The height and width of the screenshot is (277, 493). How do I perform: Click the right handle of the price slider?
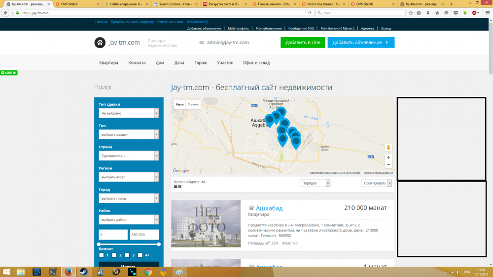pyautogui.click(x=159, y=244)
